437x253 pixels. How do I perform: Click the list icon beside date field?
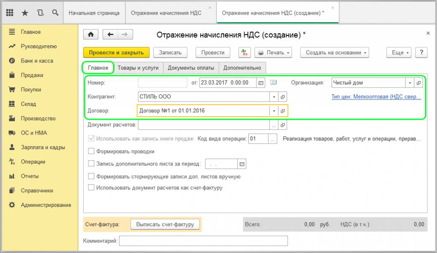tap(274, 82)
